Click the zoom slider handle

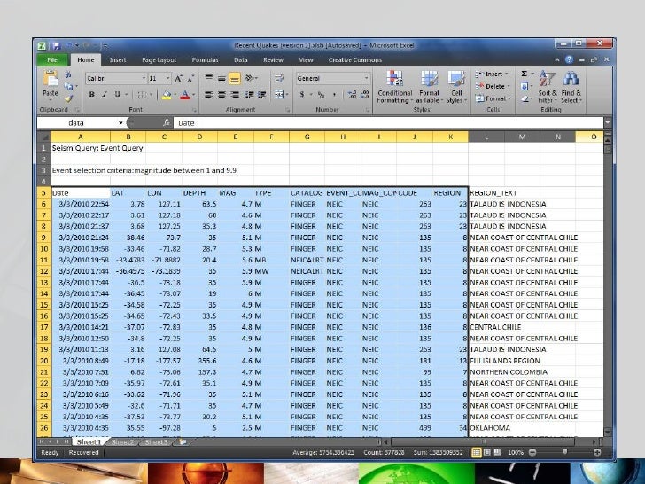tap(564, 452)
